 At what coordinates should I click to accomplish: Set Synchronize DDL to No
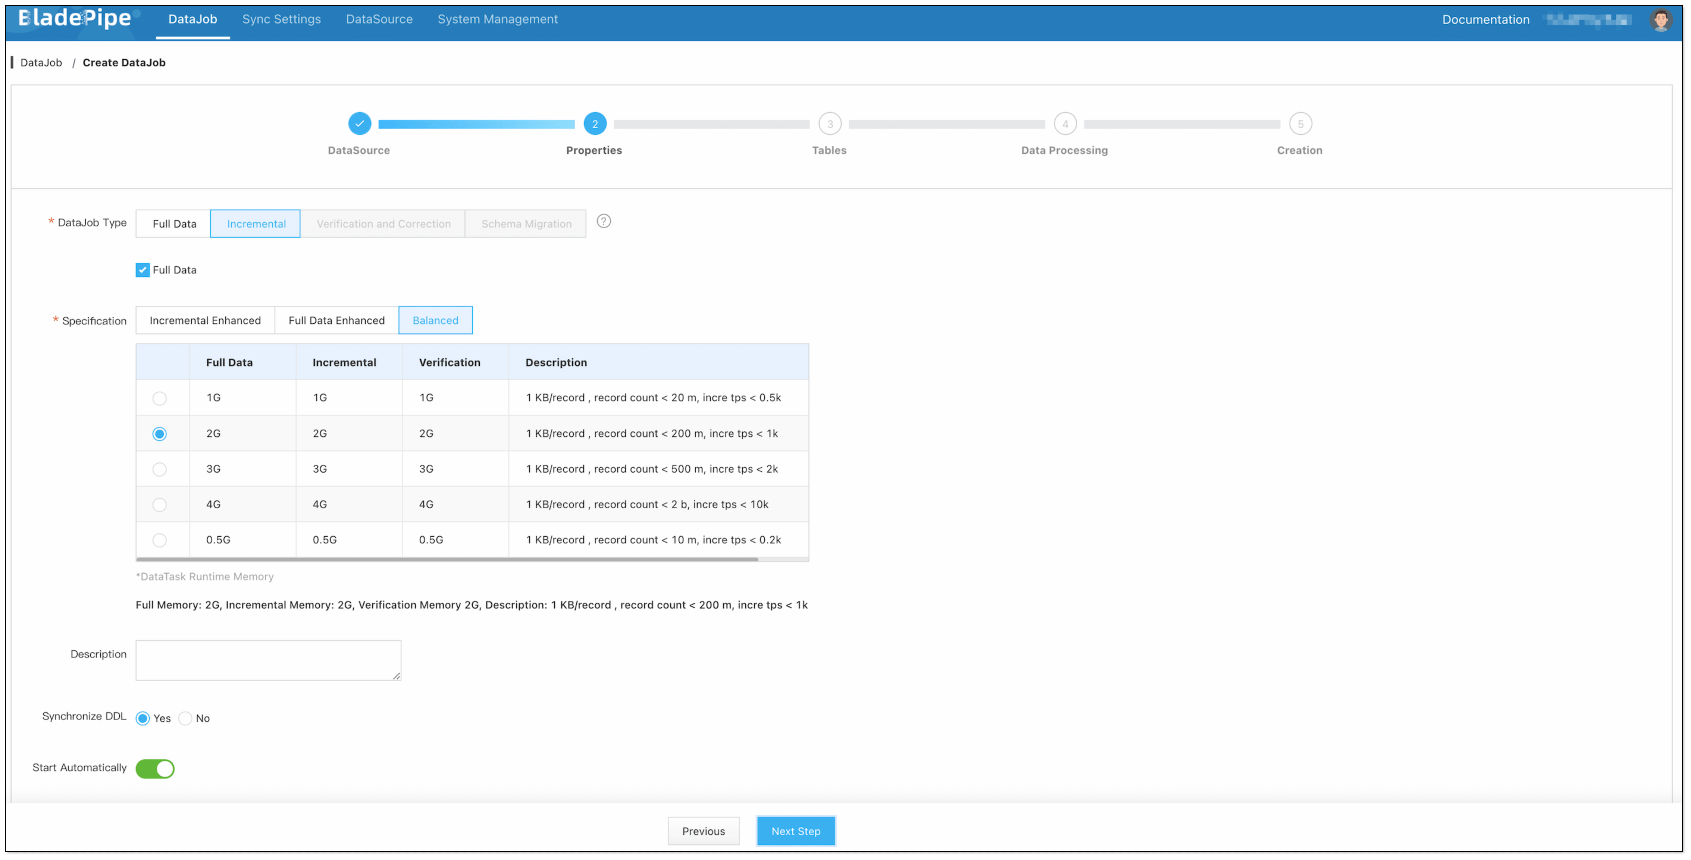point(185,718)
